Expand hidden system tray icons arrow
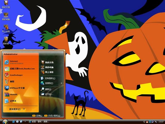Image resolution: width=165 pixels, height=124 pixels. (144, 122)
